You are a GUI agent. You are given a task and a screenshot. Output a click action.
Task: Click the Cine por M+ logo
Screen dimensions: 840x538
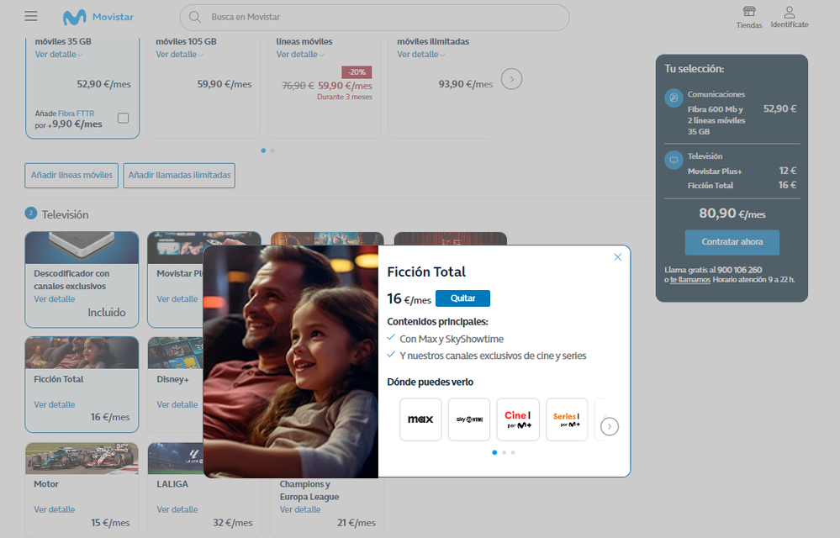point(518,419)
